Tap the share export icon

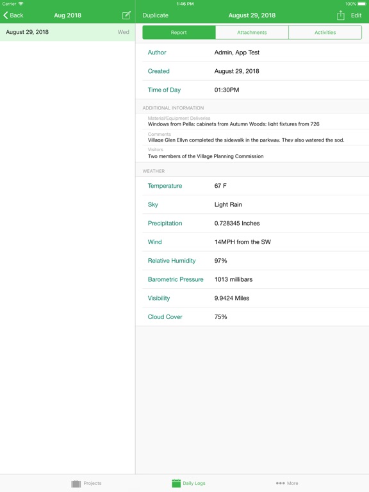(340, 15)
